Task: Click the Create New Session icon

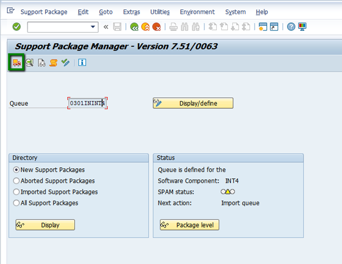Action: point(263,27)
